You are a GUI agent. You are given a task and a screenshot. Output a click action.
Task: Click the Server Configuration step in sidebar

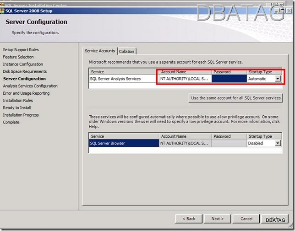(24, 79)
